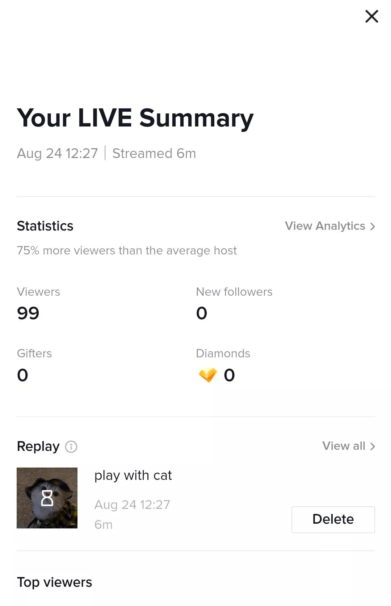The width and height of the screenshot is (391, 606).
Task: Tap the hourglass icon on replay thumbnail
Action: [47, 498]
